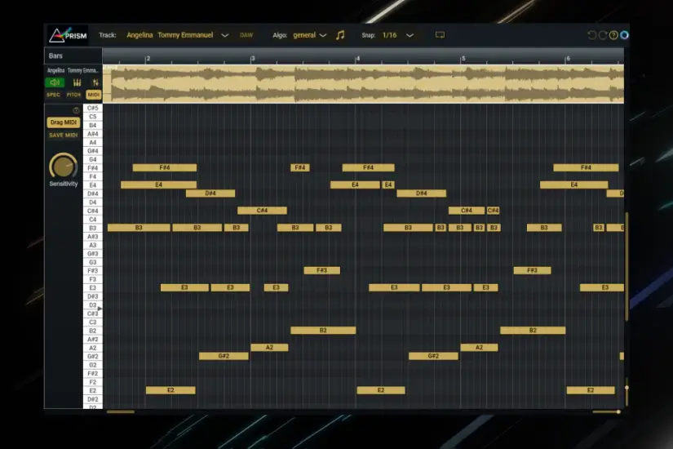This screenshot has width=673, height=449.
Task: Select Angelina Tommy Emmanuel track name
Action: tap(170, 35)
